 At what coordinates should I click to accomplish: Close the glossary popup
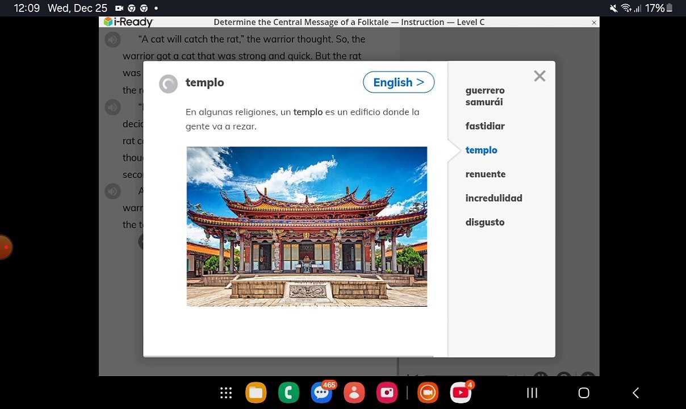click(539, 76)
